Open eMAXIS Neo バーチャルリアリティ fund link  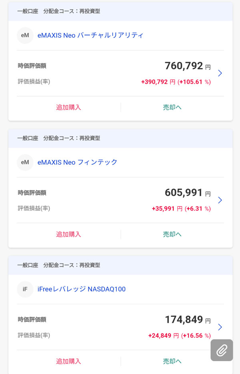point(90,35)
